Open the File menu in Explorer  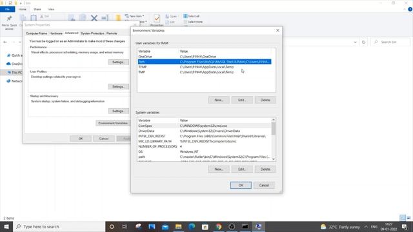7,9
